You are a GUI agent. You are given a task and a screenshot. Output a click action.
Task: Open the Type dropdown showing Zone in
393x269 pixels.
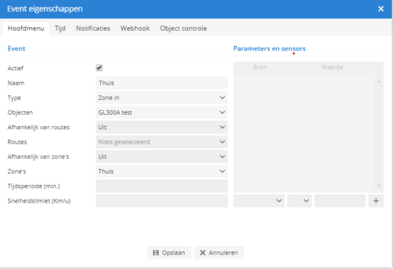pos(162,98)
